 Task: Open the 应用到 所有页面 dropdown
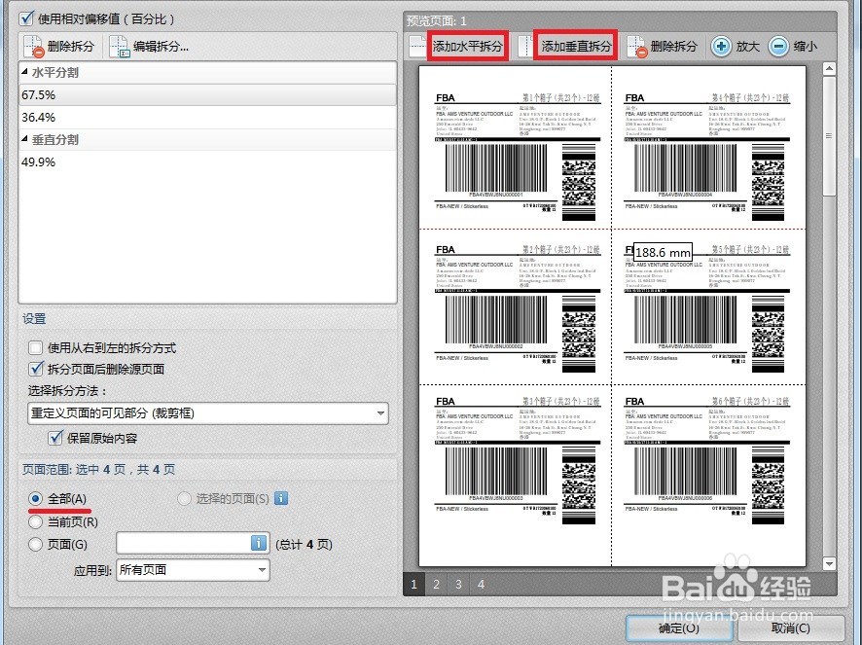click(193, 570)
